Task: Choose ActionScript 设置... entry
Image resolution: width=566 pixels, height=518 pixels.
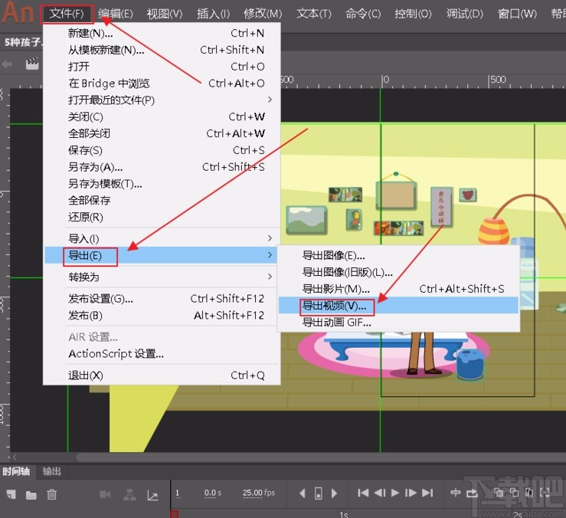Action: tap(162, 354)
